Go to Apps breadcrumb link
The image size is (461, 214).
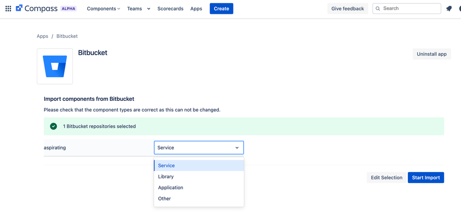[x=42, y=36]
